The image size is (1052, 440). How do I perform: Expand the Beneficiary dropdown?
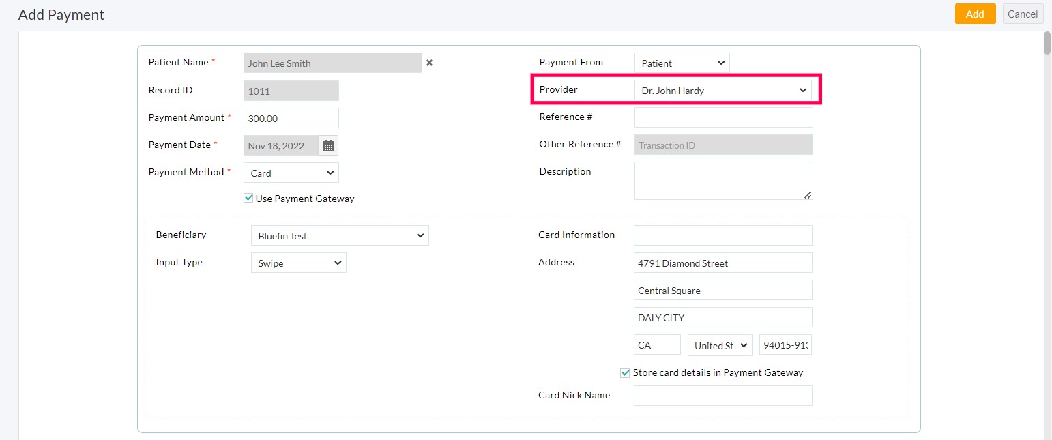point(340,235)
